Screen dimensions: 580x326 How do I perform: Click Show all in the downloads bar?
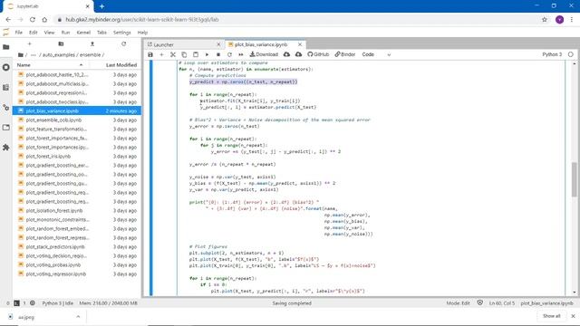tap(552, 316)
